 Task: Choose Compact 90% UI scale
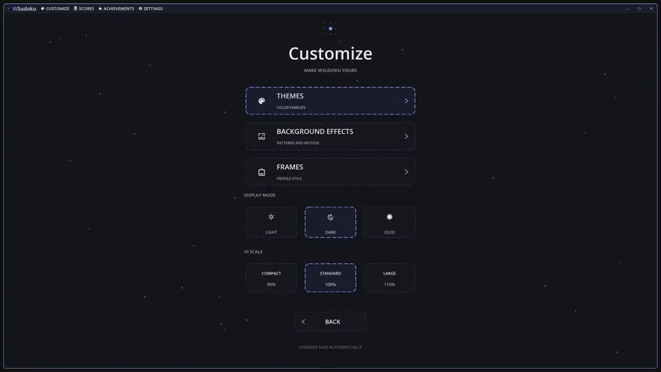point(271,277)
